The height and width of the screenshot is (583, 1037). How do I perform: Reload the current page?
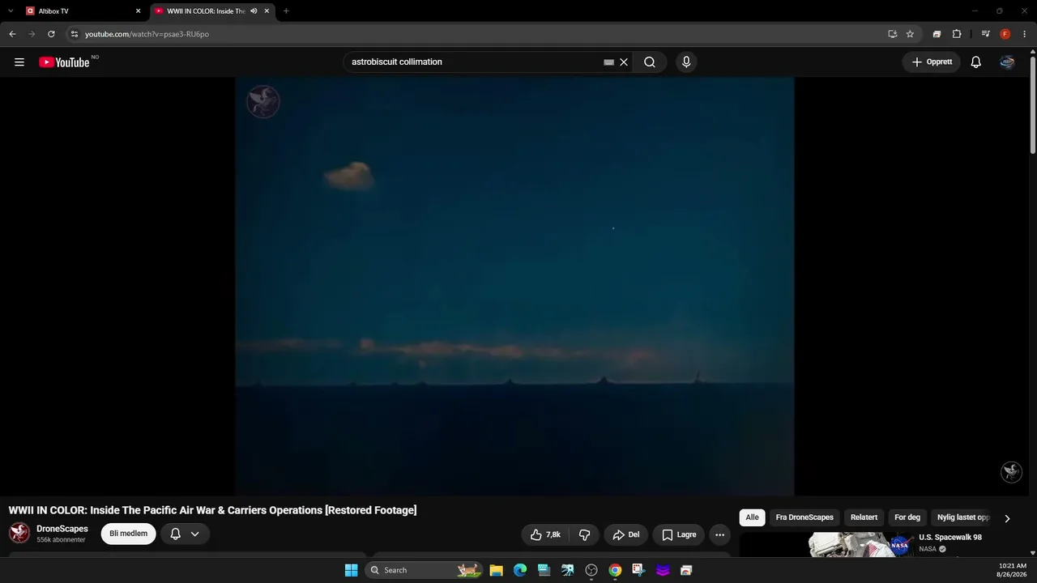(x=51, y=34)
